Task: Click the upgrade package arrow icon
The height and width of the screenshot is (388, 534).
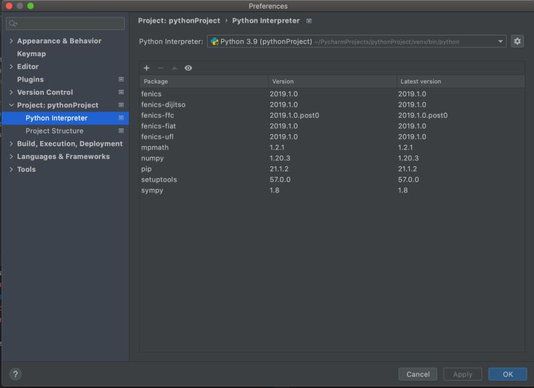Action: (174, 67)
